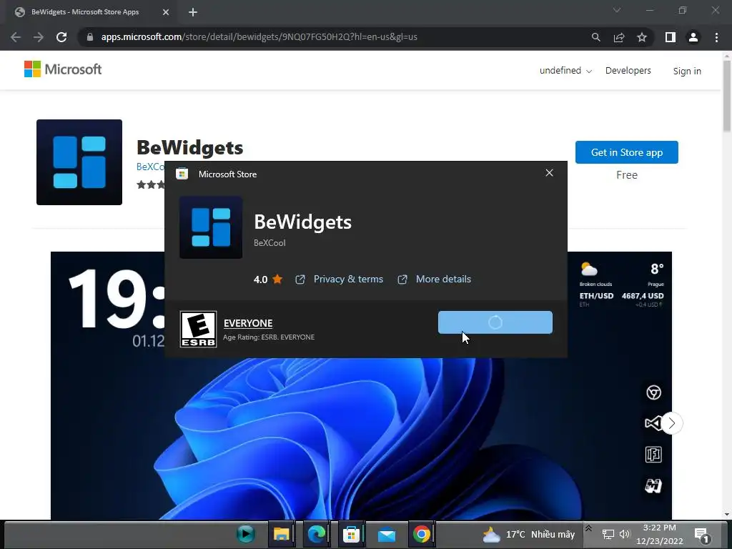Close the Microsoft Store popup
Screen dimensions: 732x549
point(550,173)
